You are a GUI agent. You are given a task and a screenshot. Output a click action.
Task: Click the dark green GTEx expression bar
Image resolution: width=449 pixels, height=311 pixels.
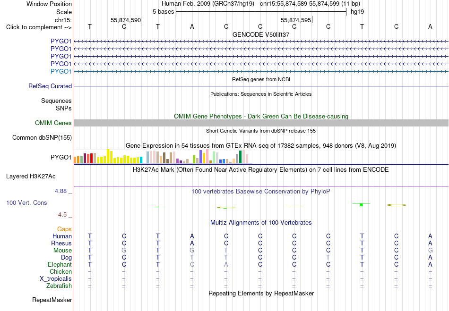point(240,157)
